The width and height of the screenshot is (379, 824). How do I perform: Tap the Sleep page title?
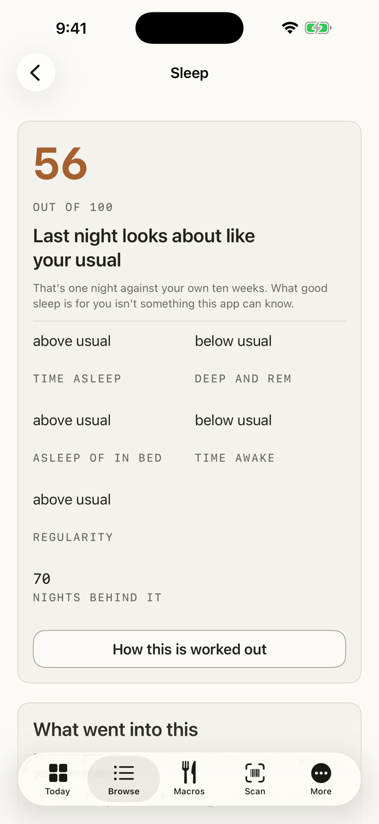tap(190, 73)
